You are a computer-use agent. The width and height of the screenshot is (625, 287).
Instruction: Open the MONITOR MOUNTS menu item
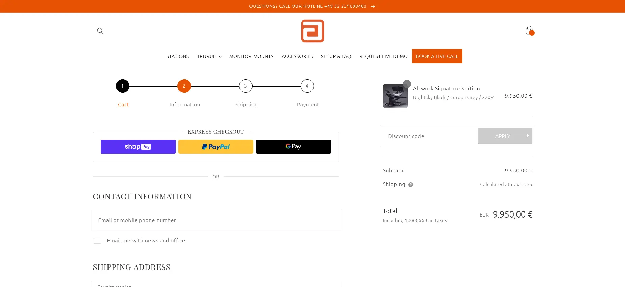(x=251, y=56)
